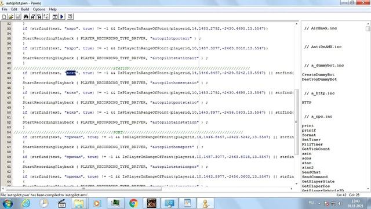Select printf in the function list
Screen dimensions: 371x209
[309, 131]
